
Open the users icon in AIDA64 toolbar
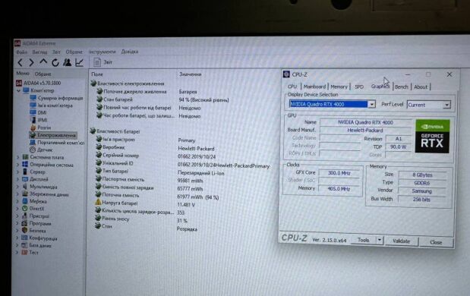click(x=67, y=62)
